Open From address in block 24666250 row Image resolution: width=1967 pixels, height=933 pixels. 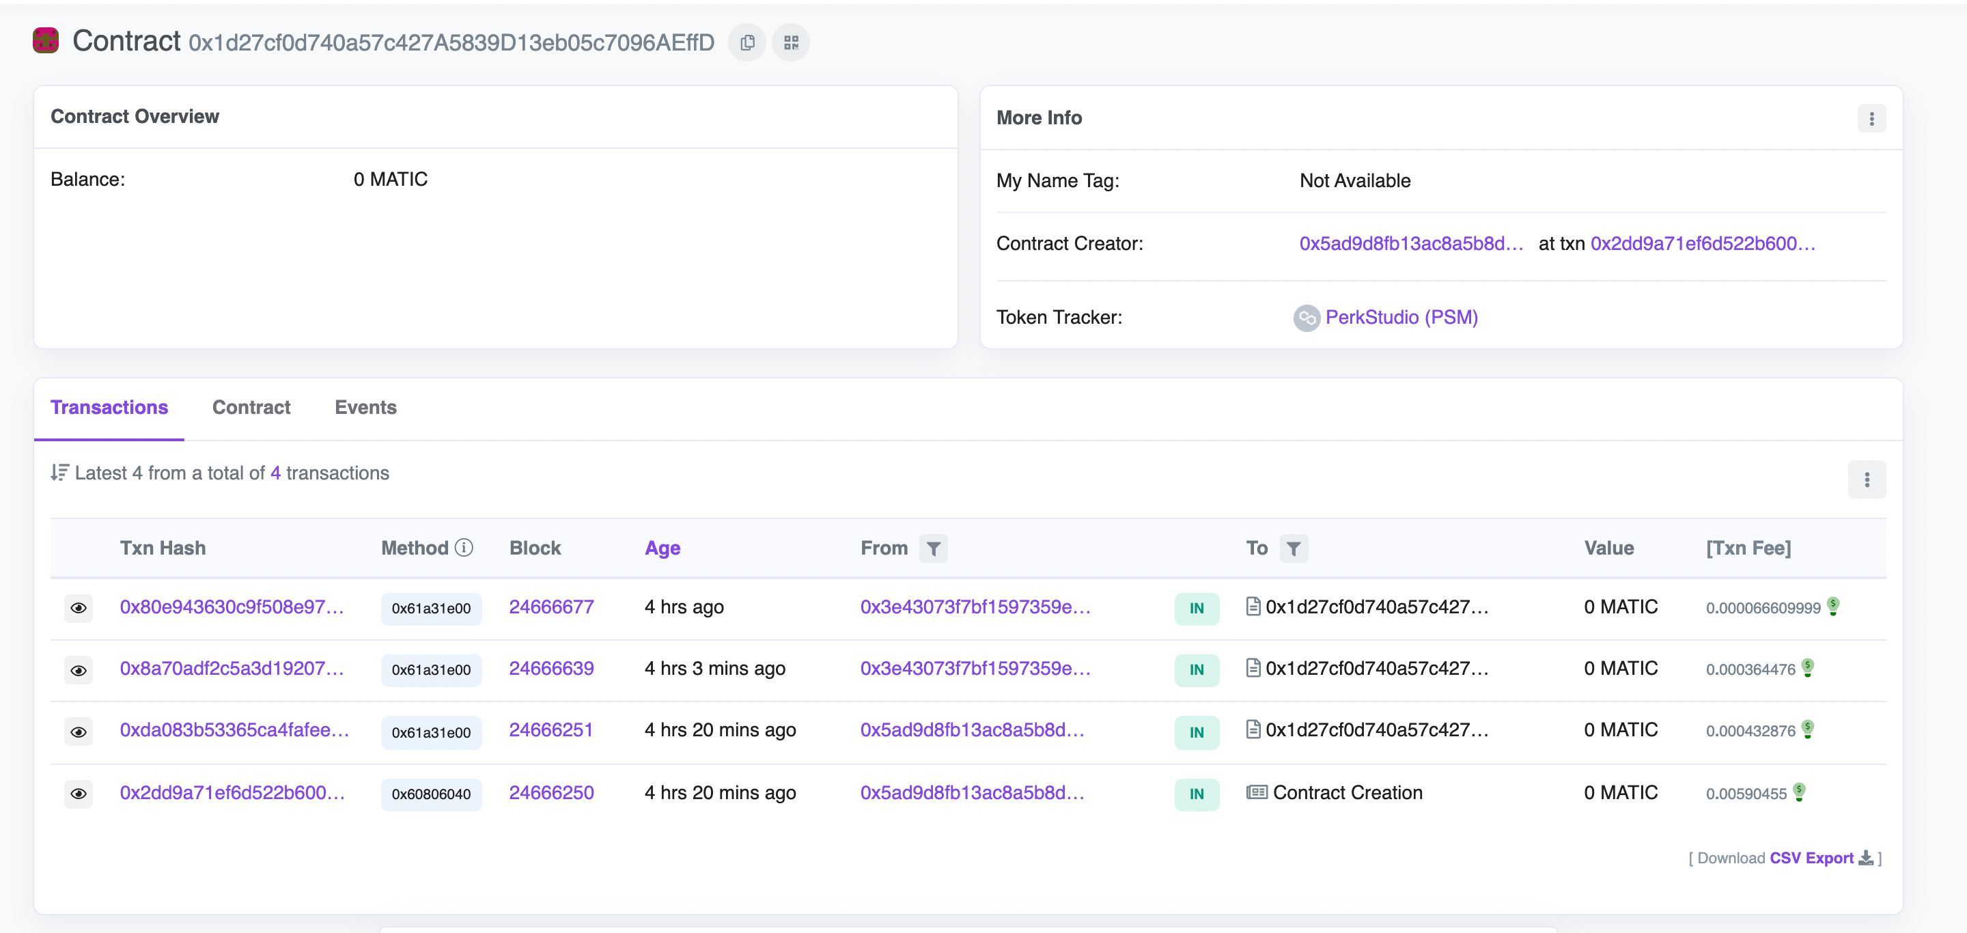click(x=972, y=792)
